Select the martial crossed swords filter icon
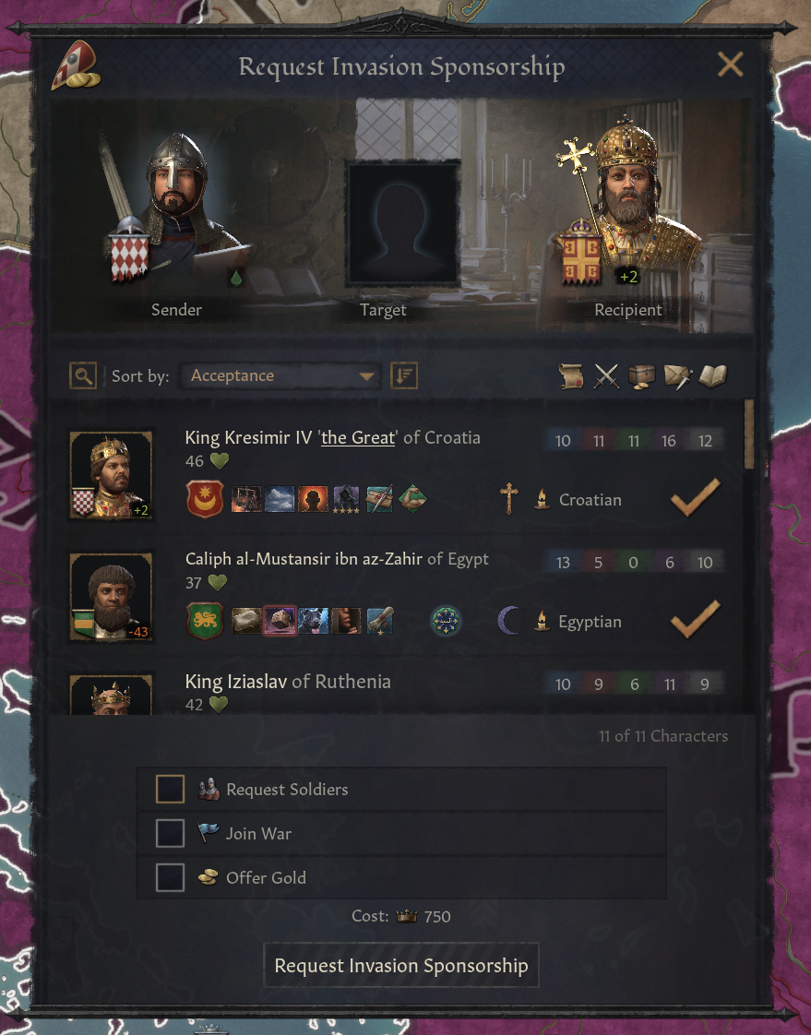The width and height of the screenshot is (811, 1035). coord(606,376)
